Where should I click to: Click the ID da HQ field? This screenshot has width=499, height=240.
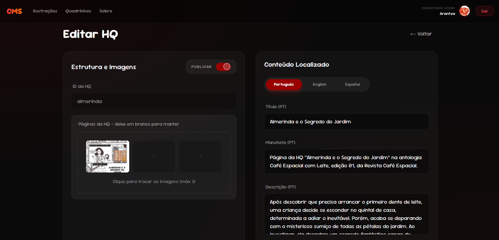coord(154,101)
